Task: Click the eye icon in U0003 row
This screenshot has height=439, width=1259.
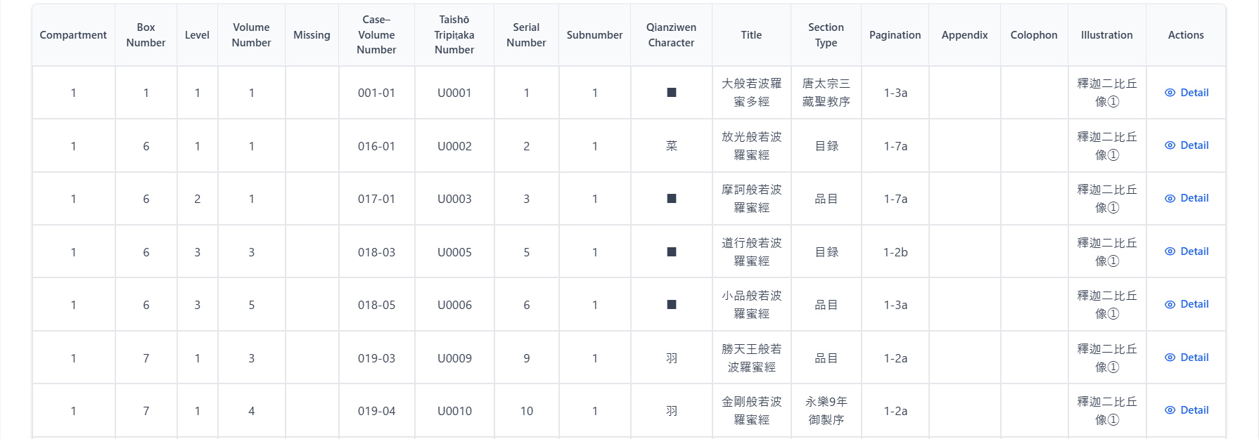Action: point(1170,199)
